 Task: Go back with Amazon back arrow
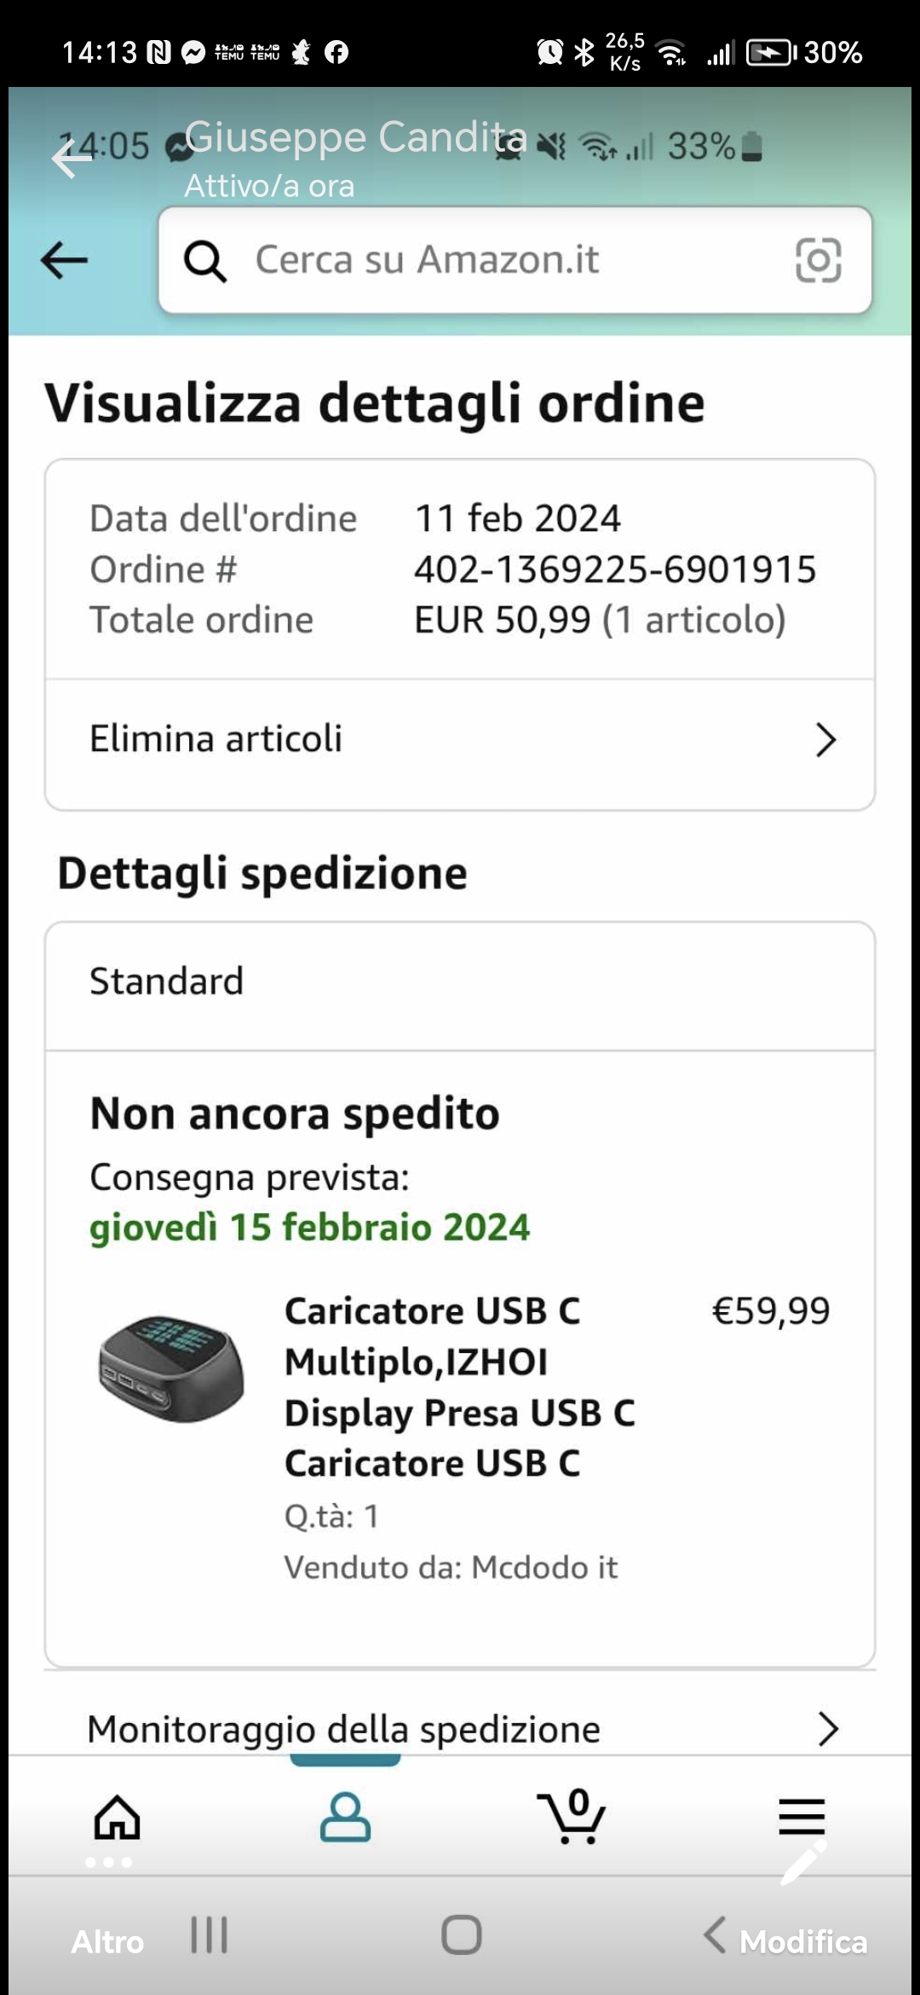pos(65,260)
